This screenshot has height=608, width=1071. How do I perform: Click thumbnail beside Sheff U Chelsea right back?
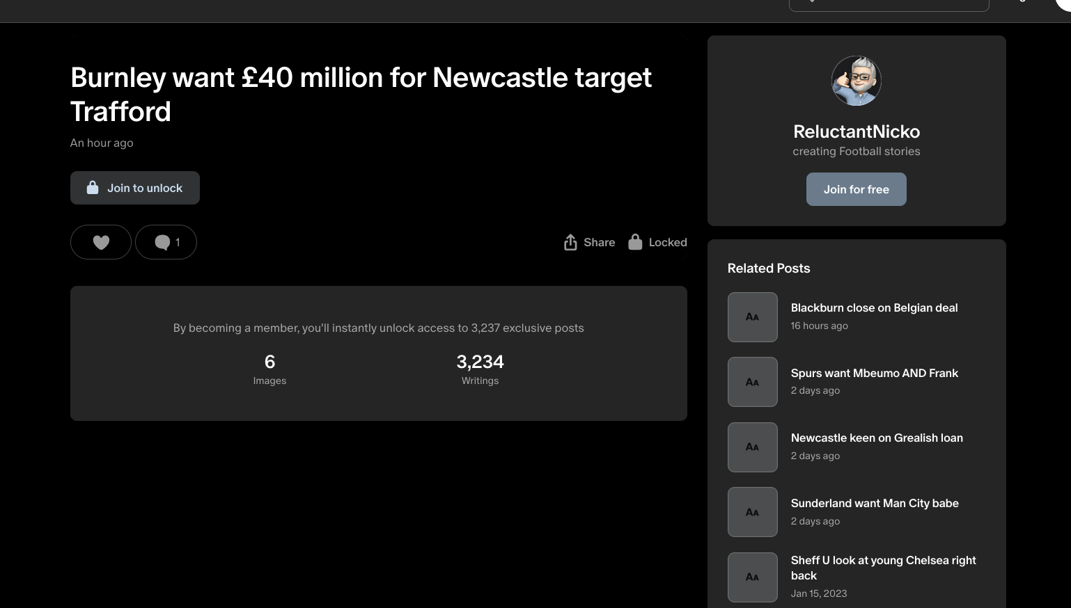pyautogui.click(x=753, y=577)
